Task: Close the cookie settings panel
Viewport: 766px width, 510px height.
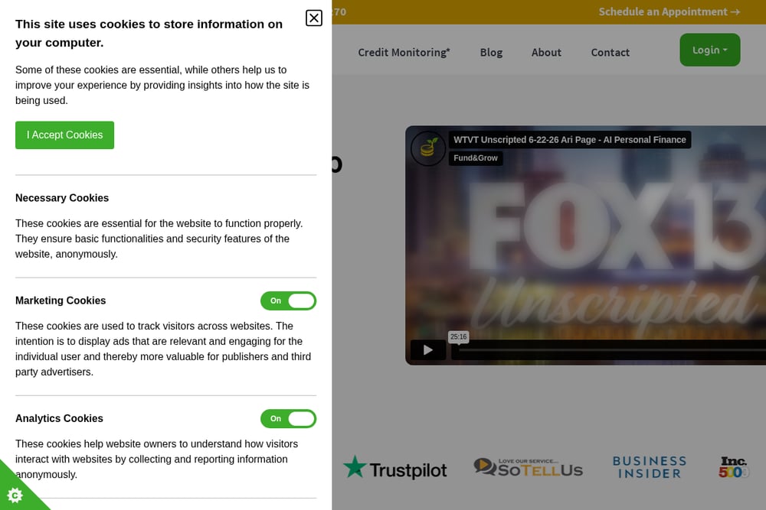Action: (313, 18)
